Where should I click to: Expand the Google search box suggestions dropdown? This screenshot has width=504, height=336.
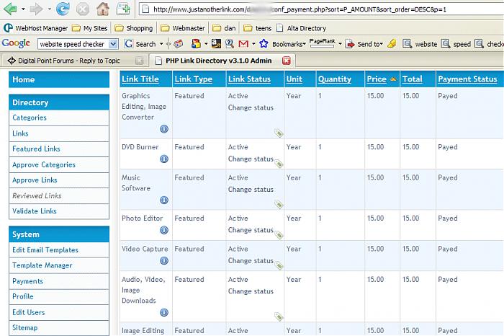tap(113, 44)
